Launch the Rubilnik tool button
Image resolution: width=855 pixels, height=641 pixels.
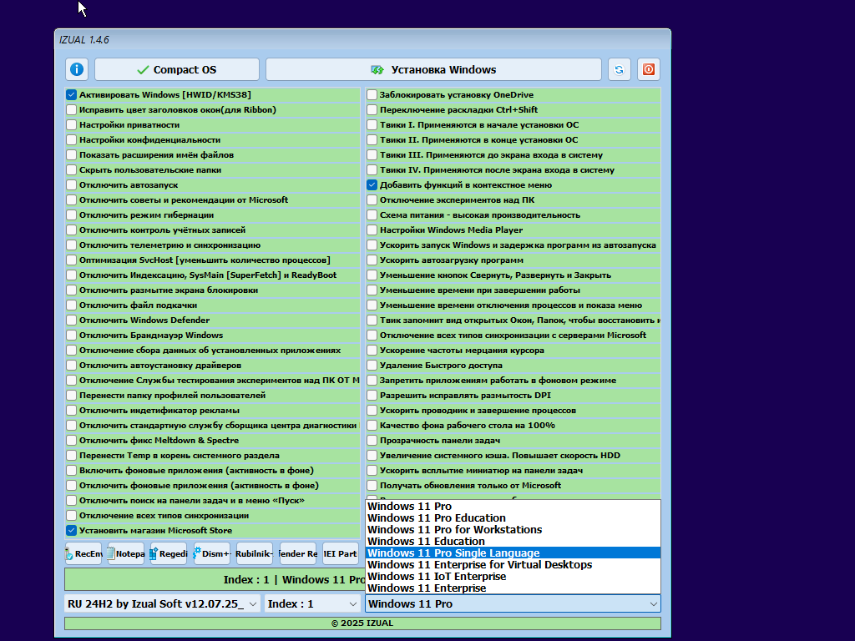pos(254,553)
